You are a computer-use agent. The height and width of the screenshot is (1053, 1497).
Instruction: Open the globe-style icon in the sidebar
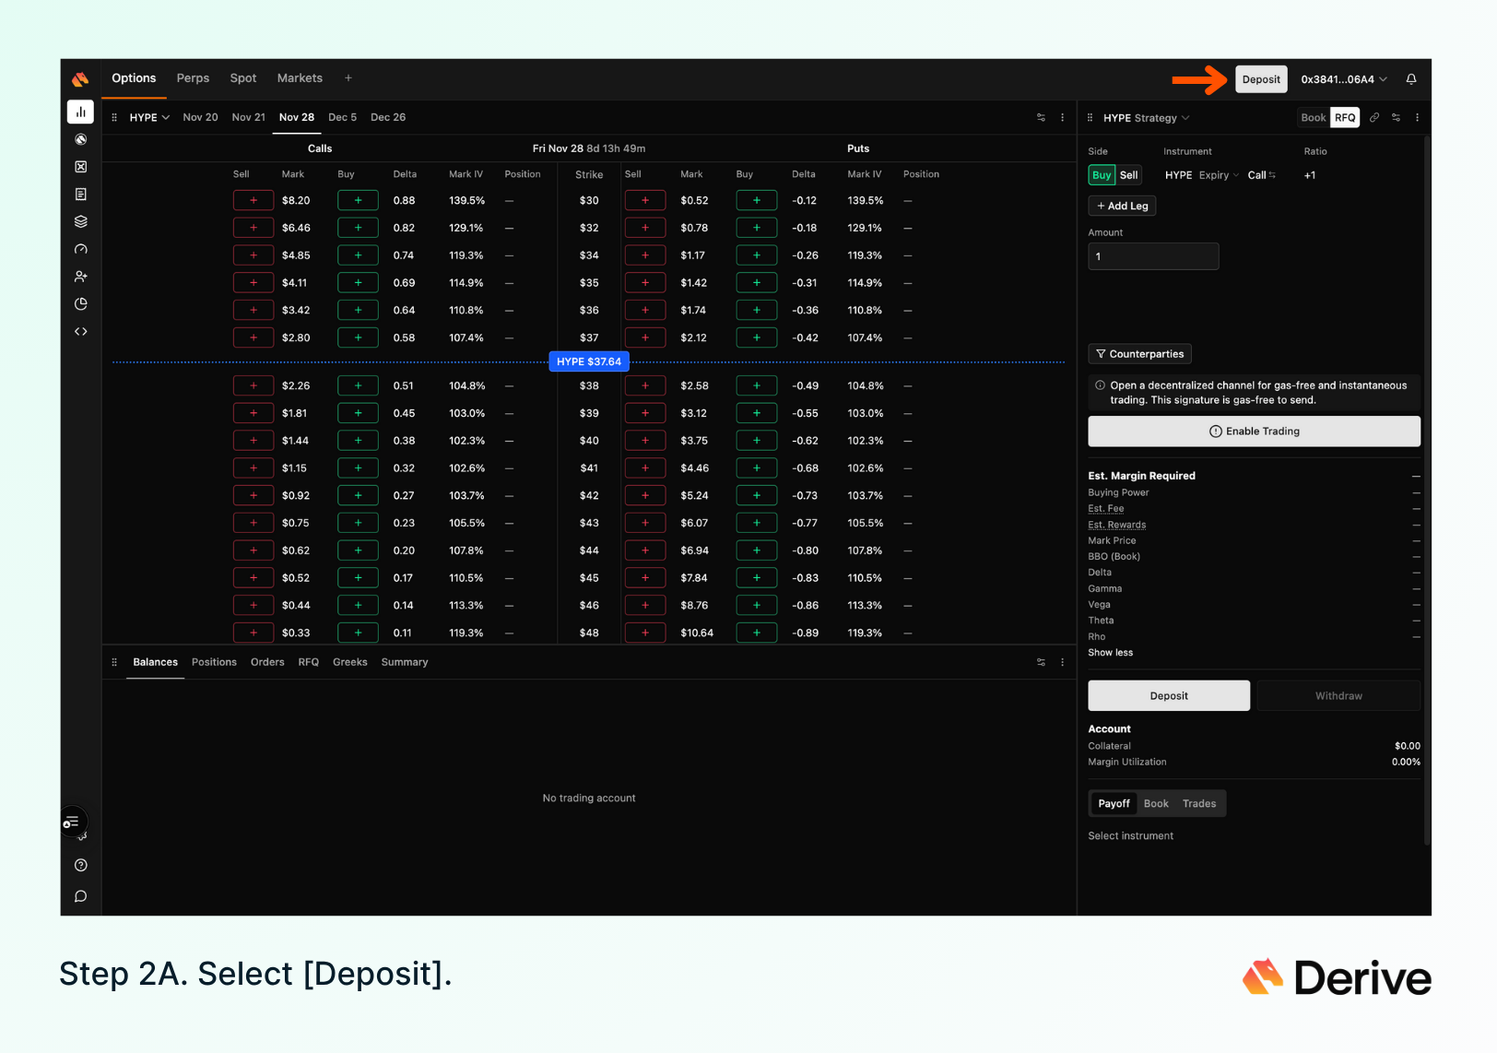(81, 139)
